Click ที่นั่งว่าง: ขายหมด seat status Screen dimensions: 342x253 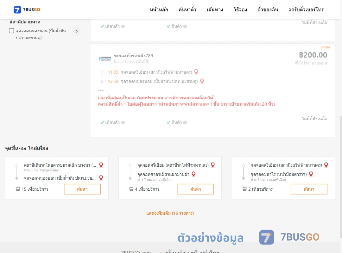tap(311, 63)
